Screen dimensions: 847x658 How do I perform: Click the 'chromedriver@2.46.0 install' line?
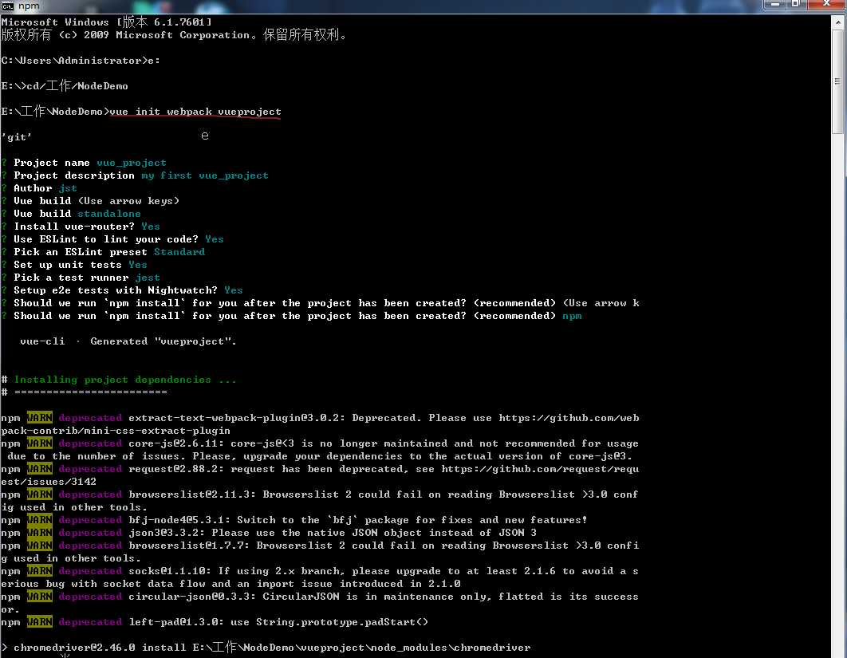(266, 647)
